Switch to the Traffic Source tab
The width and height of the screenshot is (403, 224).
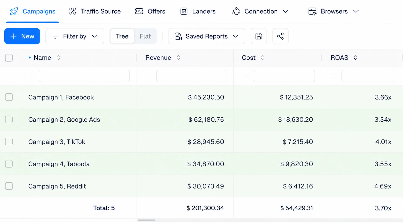(95, 11)
